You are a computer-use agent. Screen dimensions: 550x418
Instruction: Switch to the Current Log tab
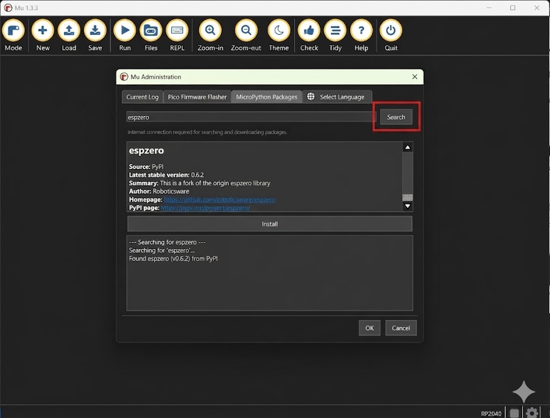142,97
